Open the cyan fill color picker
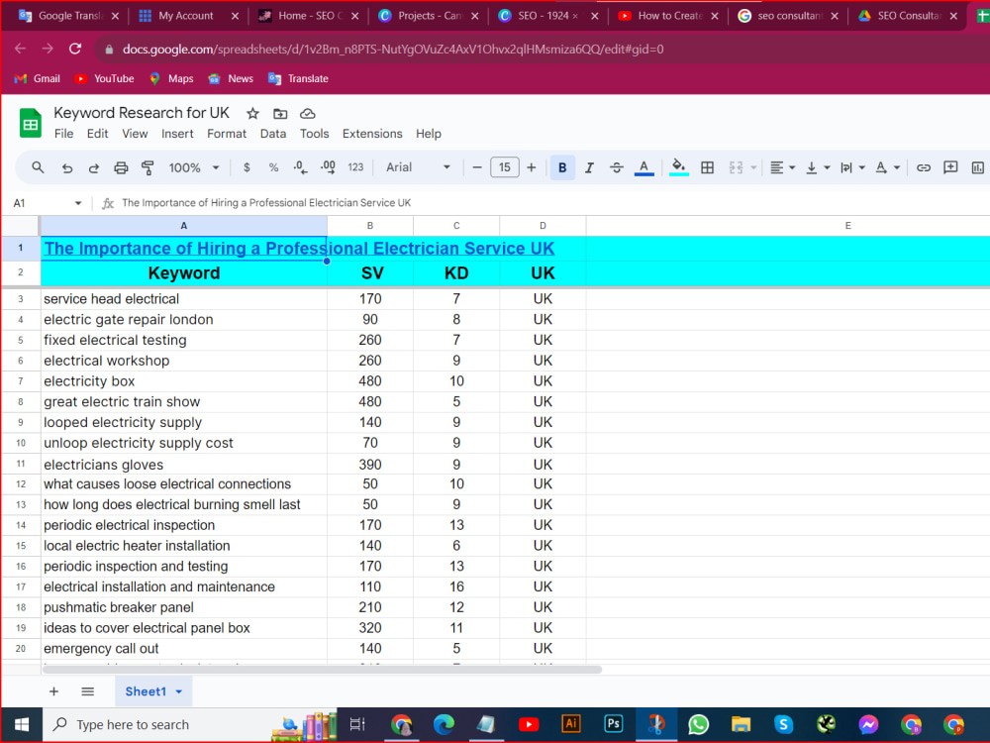This screenshot has height=743, width=990. coord(679,167)
